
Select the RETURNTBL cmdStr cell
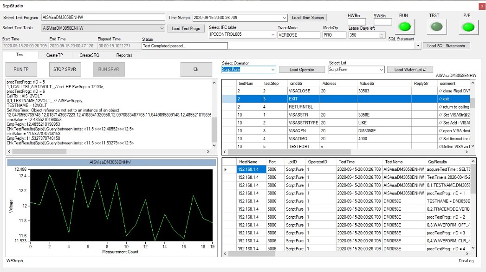(x=303, y=107)
